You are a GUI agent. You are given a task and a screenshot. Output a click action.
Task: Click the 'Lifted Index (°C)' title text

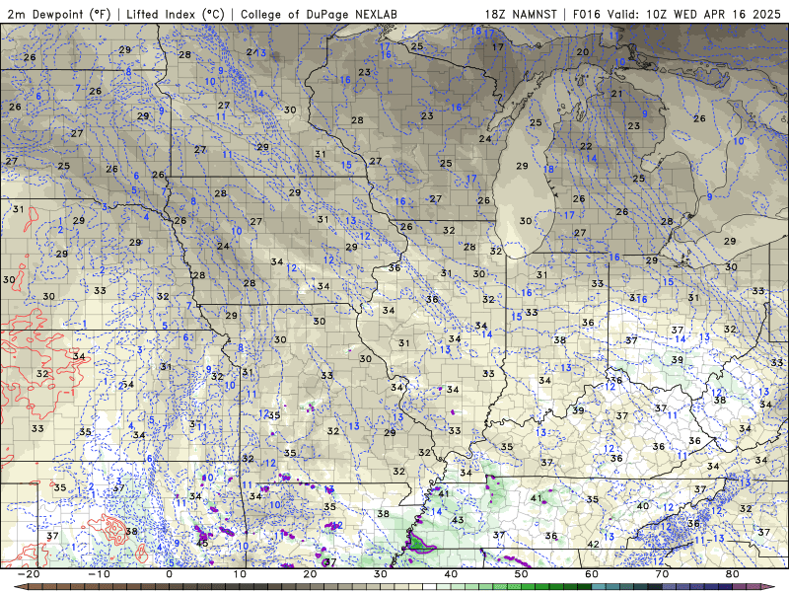point(176,14)
